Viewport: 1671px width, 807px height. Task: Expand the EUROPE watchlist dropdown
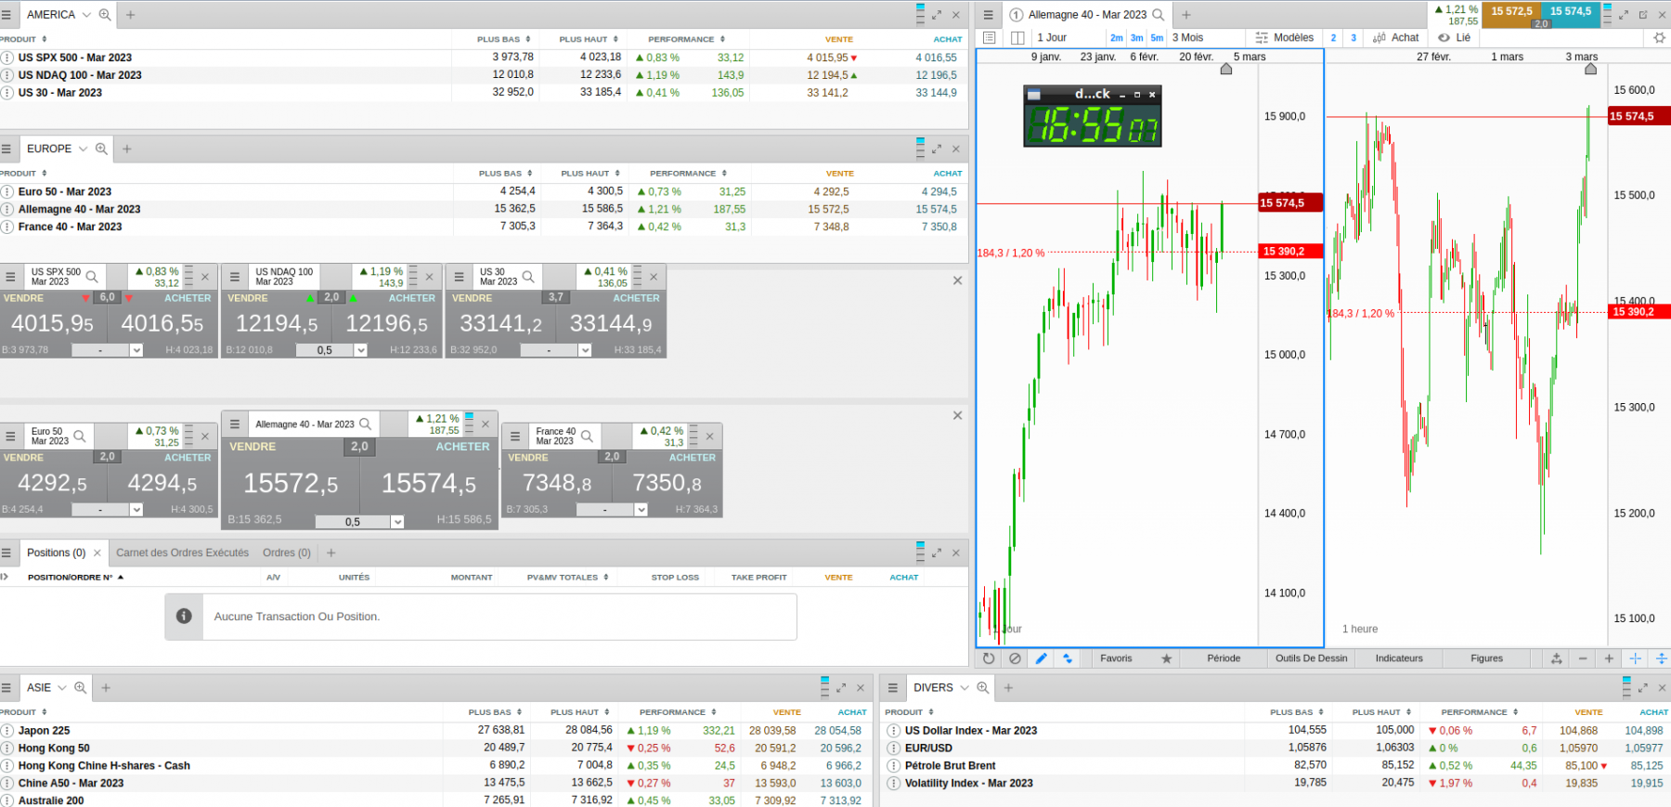(x=83, y=149)
